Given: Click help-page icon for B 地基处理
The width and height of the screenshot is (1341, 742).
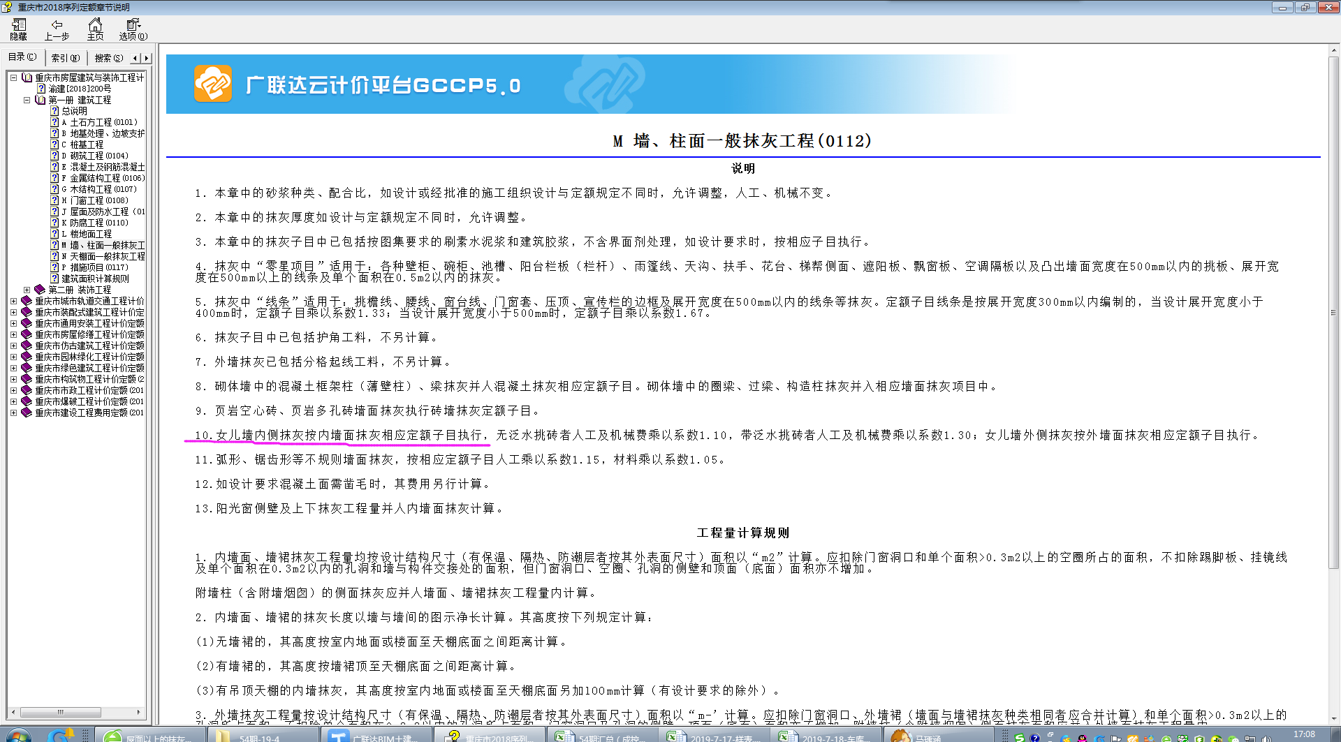Looking at the screenshot, I should [x=54, y=133].
